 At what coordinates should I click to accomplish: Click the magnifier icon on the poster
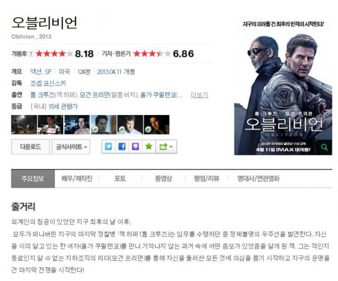pyautogui.click(x=324, y=148)
